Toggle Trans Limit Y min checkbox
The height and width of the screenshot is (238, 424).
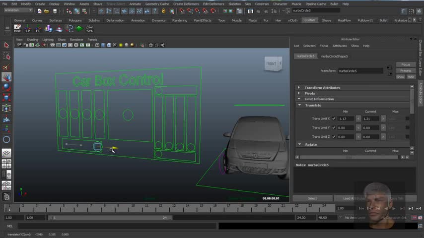point(334,127)
